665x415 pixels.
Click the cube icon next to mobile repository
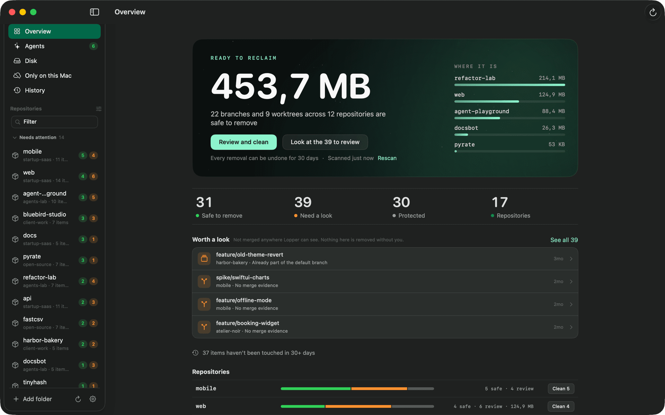click(x=15, y=155)
